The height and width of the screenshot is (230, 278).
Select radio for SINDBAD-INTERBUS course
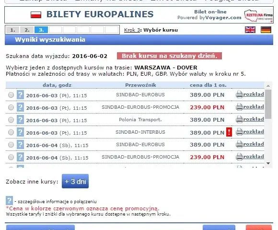[x=11, y=132]
